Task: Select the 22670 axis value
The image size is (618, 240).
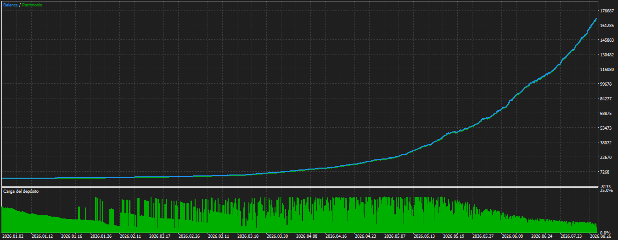Action: point(606,158)
